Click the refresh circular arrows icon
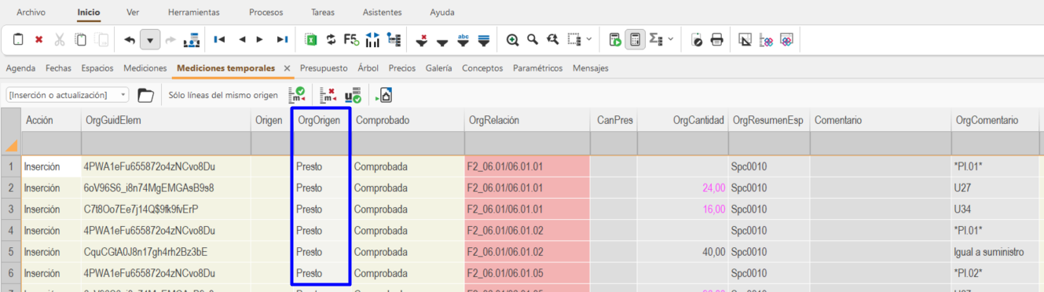The width and height of the screenshot is (1044, 292). click(331, 39)
